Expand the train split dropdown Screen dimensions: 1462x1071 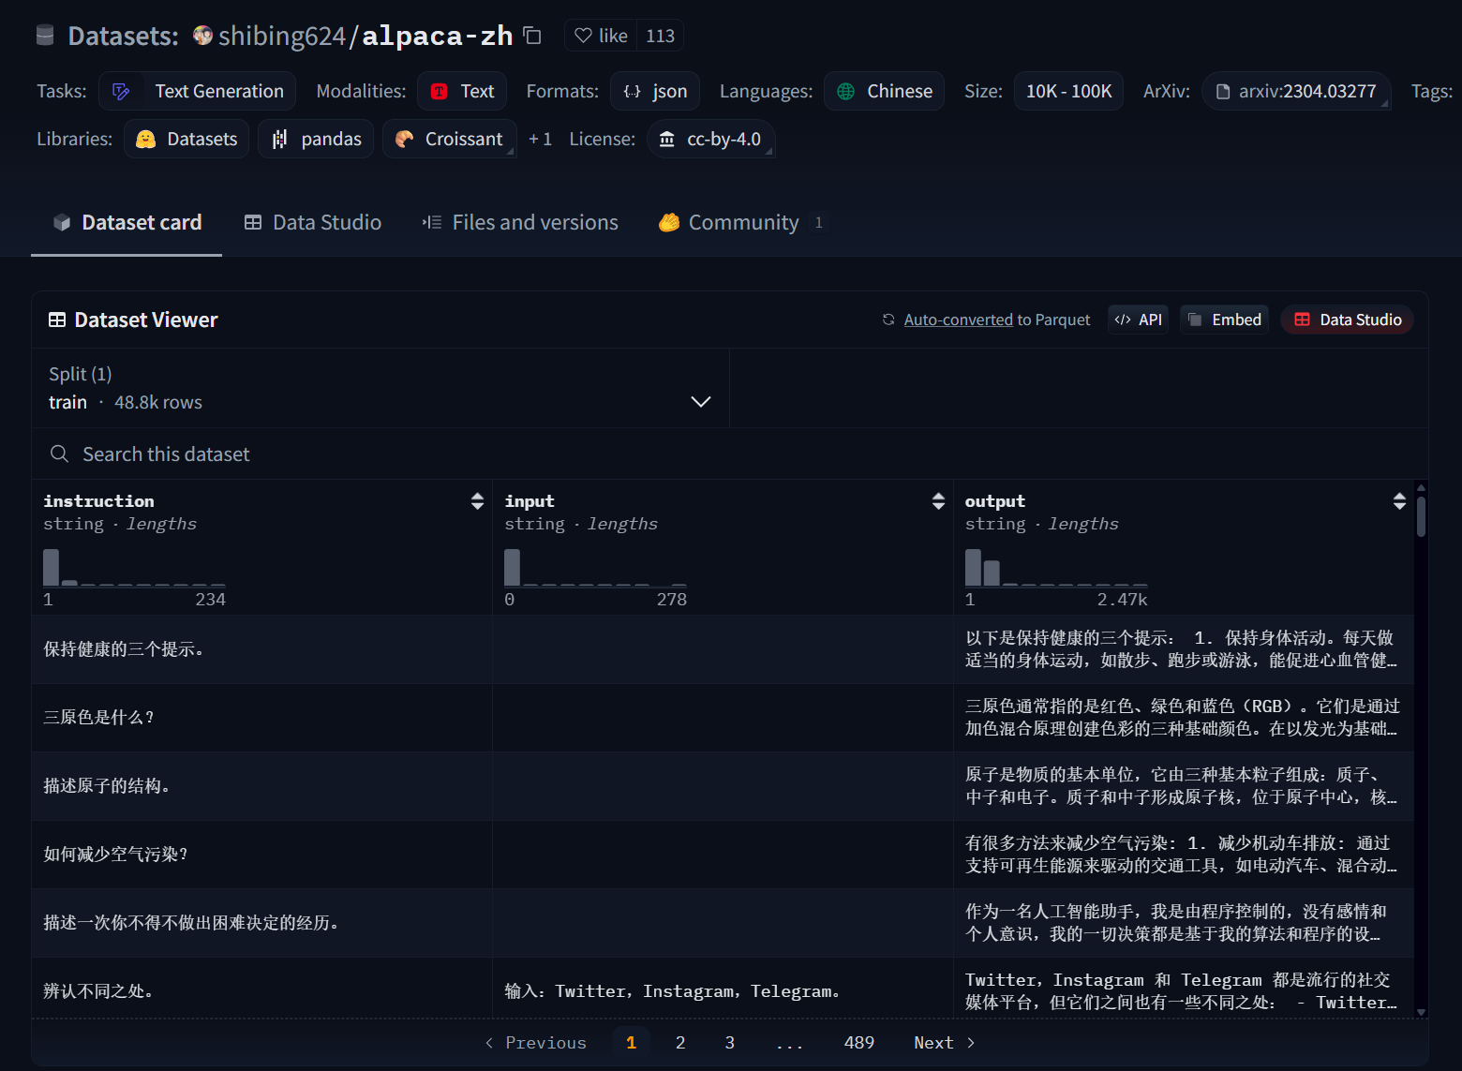click(700, 401)
